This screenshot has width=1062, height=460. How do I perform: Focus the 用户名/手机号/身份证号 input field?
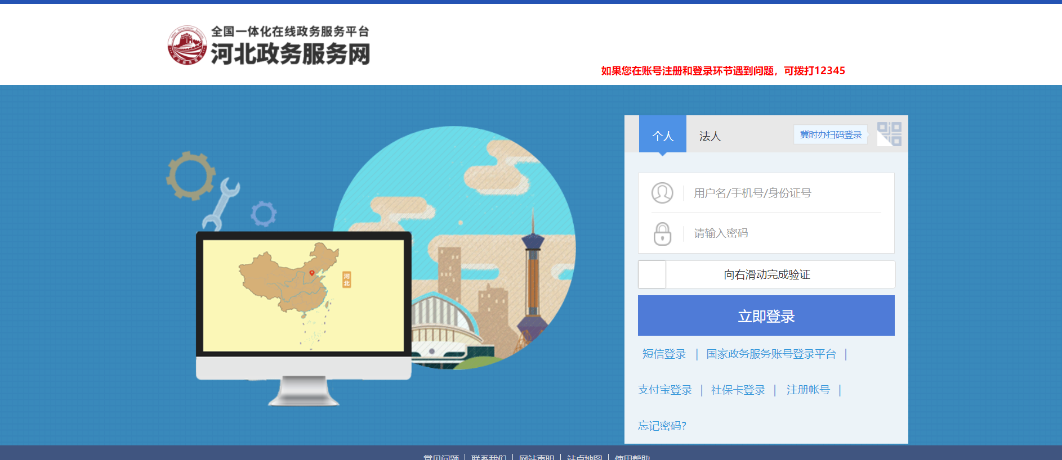point(788,193)
